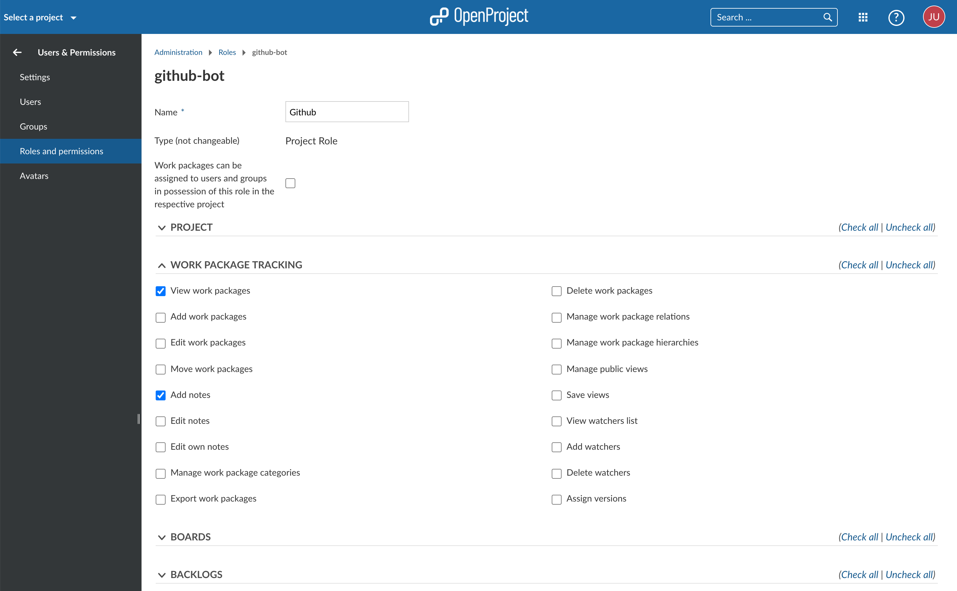Toggle the Add notes checkbox
The height and width of the screenshot is (591, 957).
click(160, 395)
